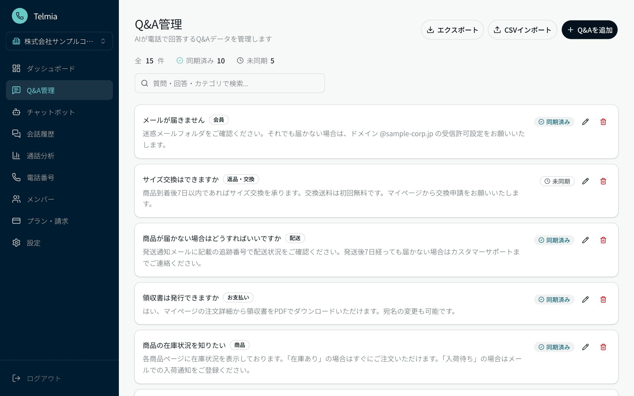Click the Q&Aを追加 button
Viewport: 634px width, 396px height.
click(589, 29)
